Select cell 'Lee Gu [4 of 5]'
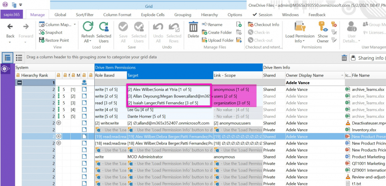Viewport: 386px width, 186px height. [x=170, y=109]
